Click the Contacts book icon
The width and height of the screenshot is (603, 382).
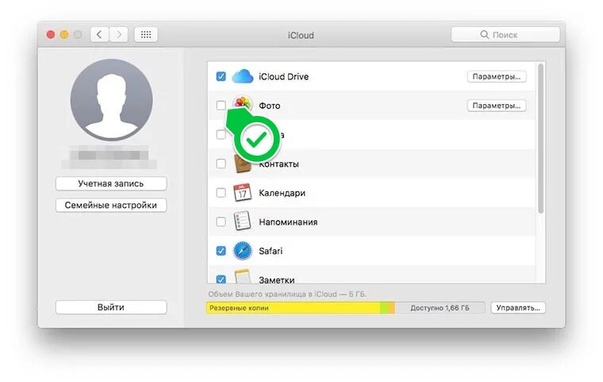tap(242, 165)
